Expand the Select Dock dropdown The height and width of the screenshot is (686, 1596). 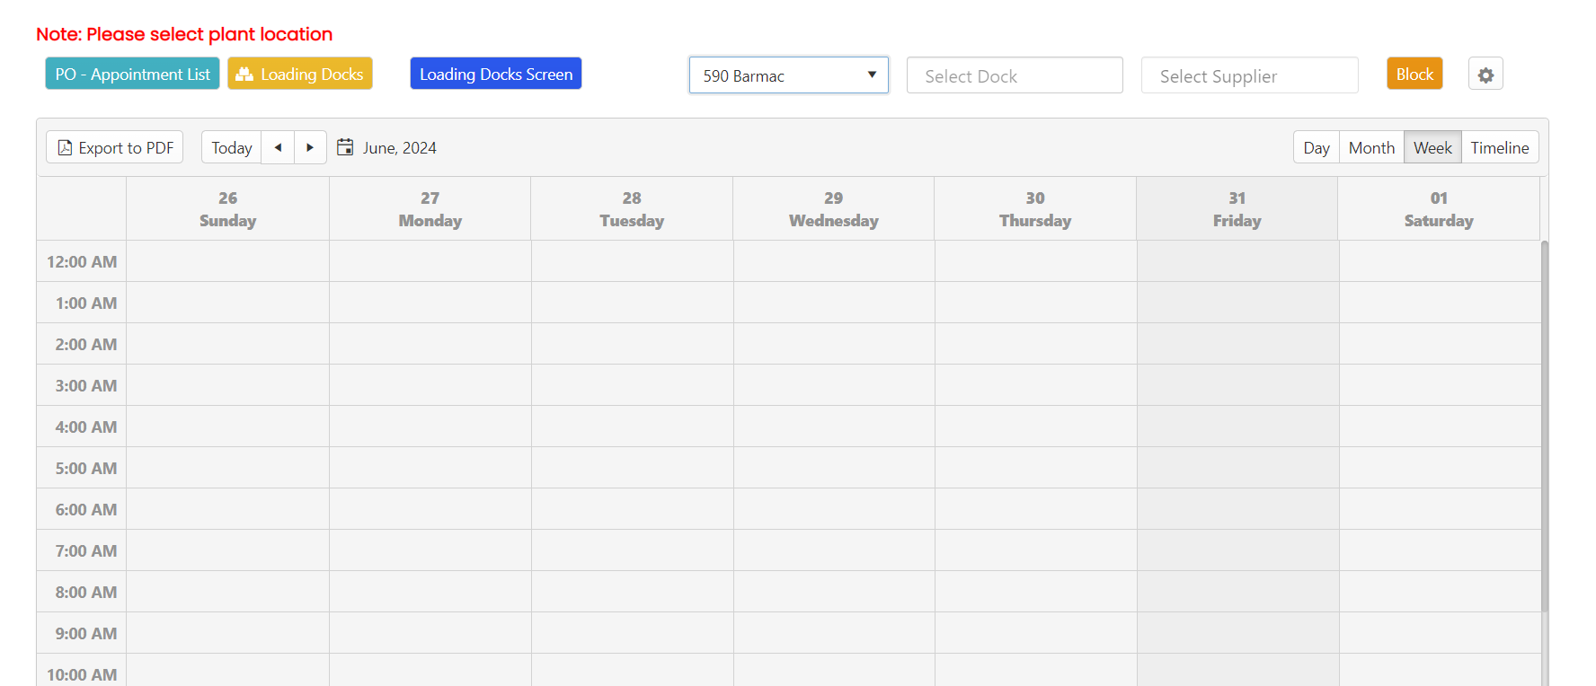pos(1014,75)
